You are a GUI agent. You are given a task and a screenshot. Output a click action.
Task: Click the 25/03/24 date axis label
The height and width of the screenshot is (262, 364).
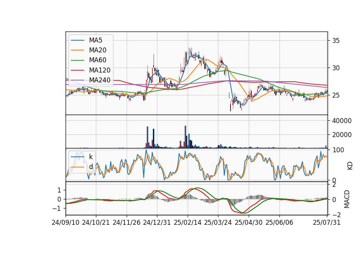tap(218, 223)
